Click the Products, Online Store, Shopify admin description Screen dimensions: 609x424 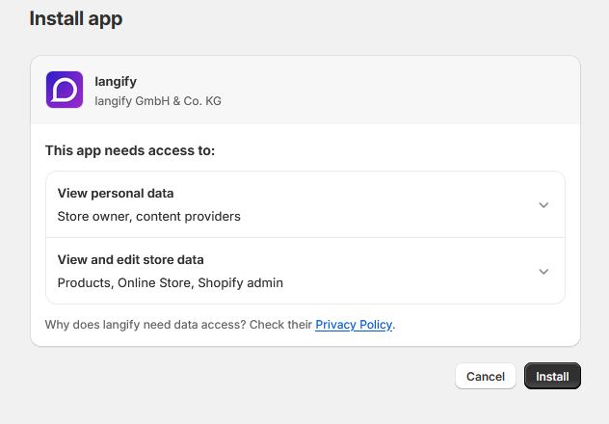pos(171,282)
